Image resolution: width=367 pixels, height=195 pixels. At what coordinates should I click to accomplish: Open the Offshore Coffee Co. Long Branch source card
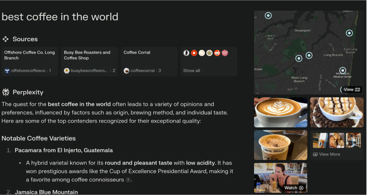tap(30, 62)
